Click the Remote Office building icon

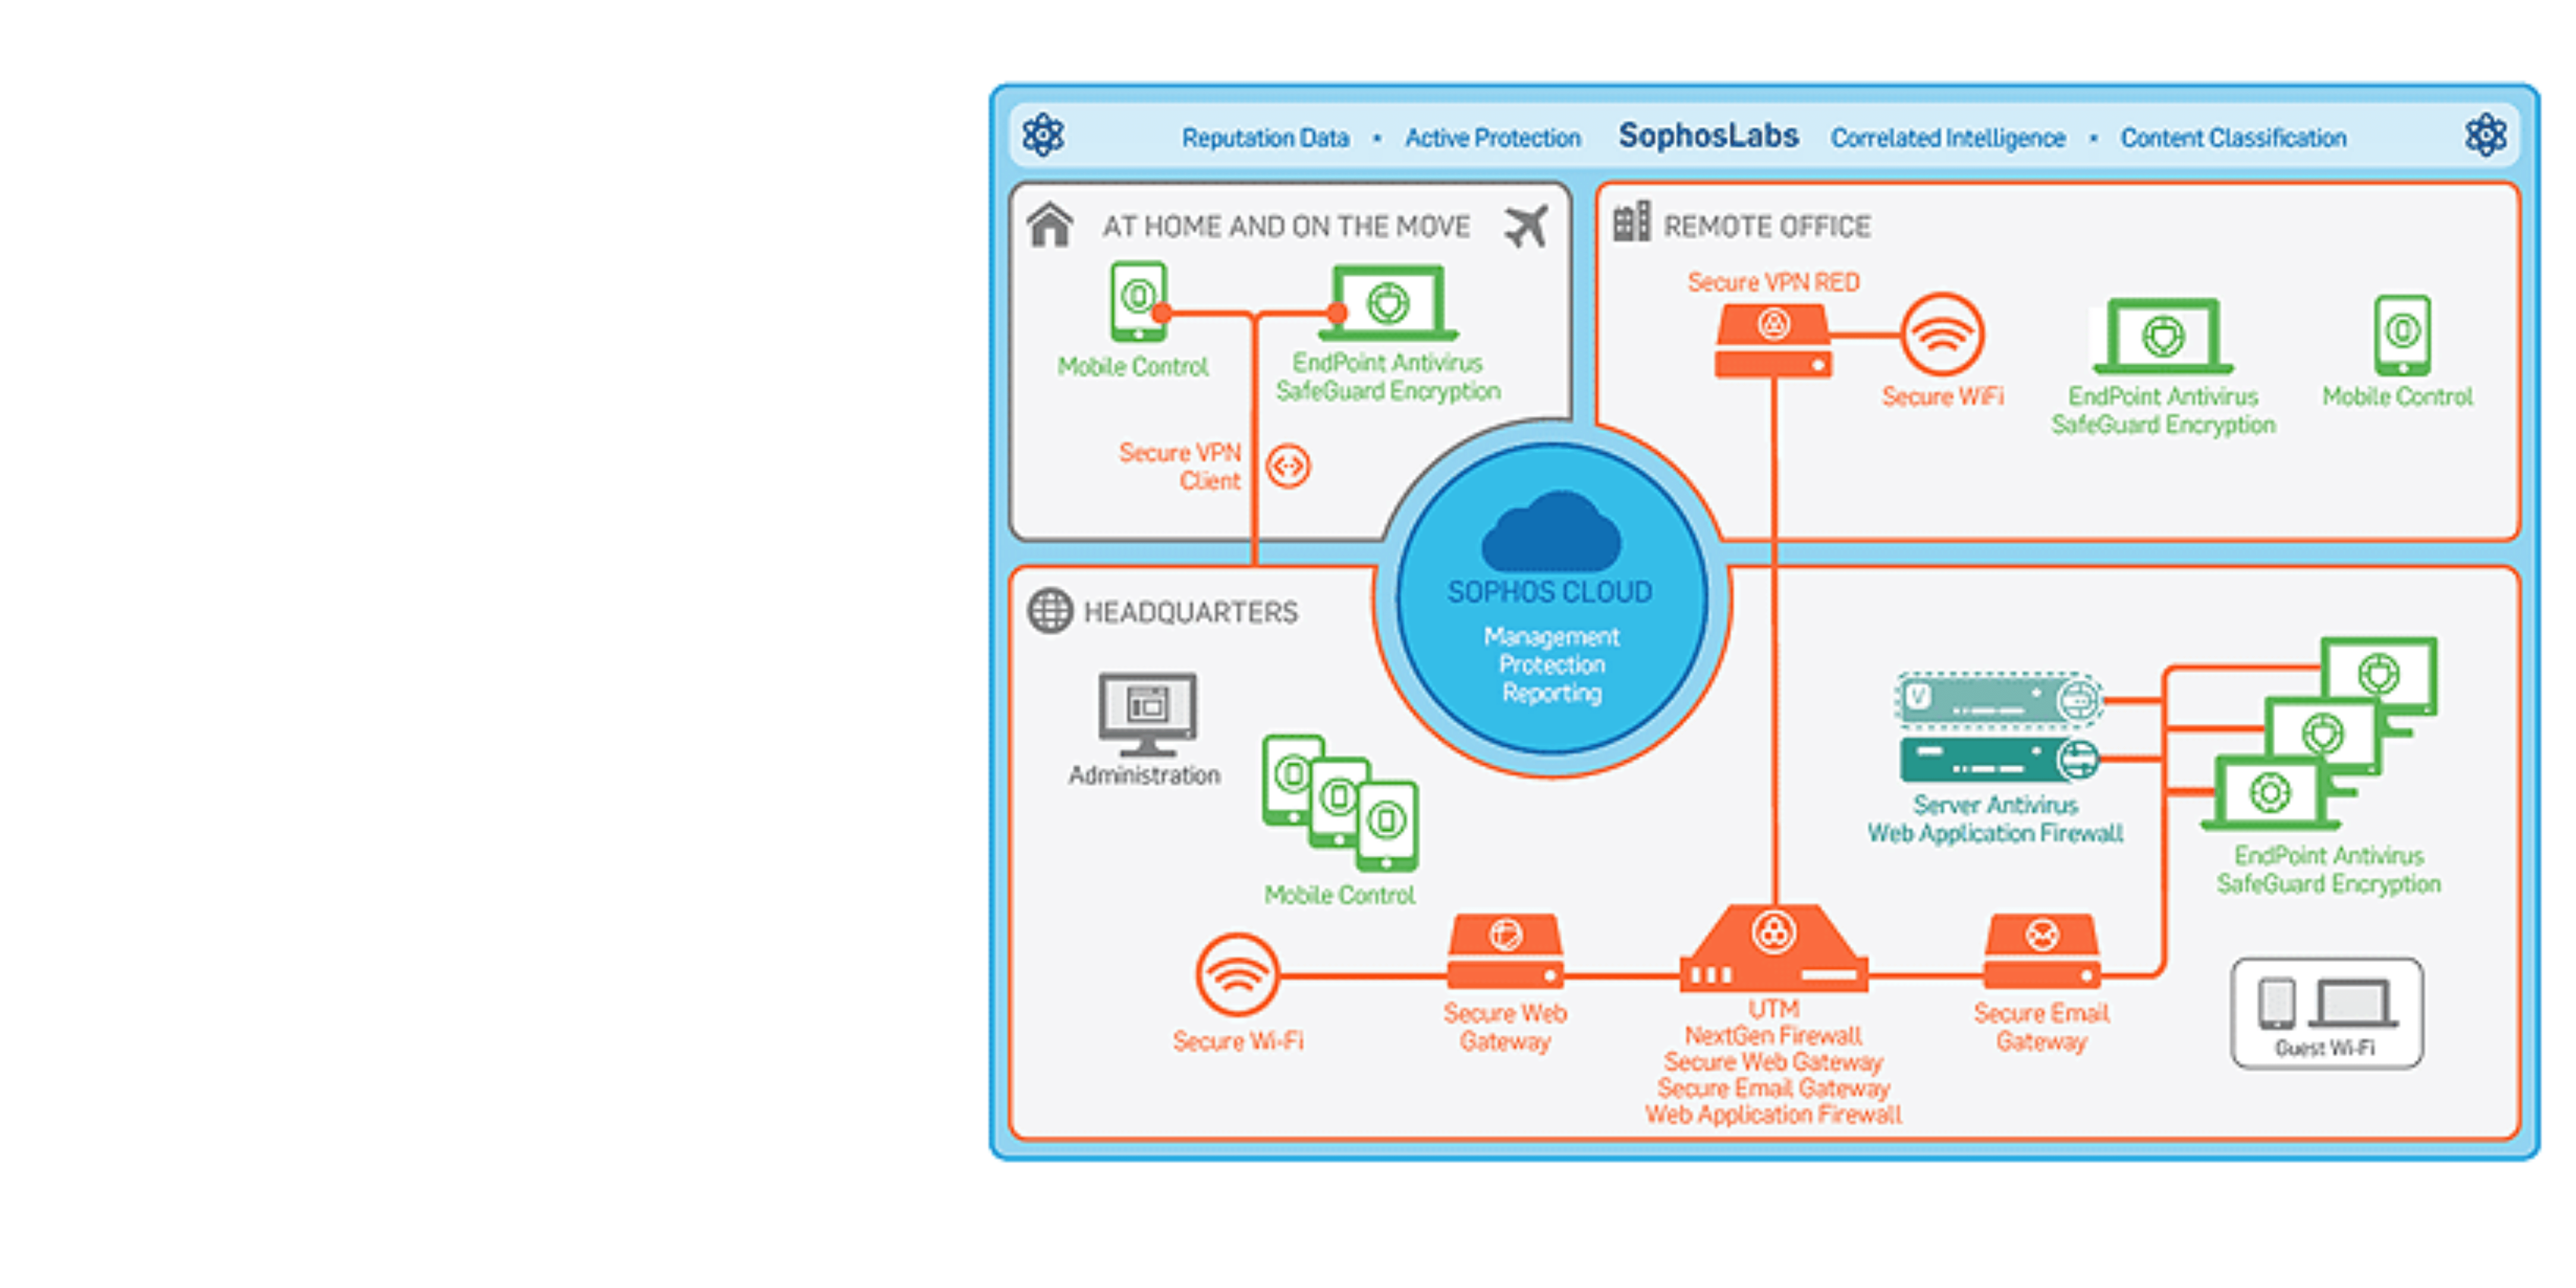pyautogui.click(x=1632, y=222)
